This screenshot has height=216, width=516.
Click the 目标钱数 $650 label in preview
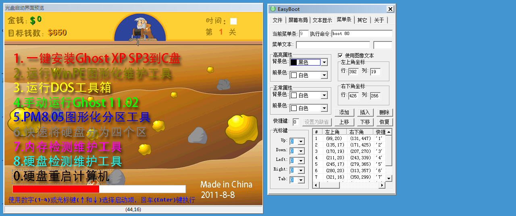click(37, 33)
